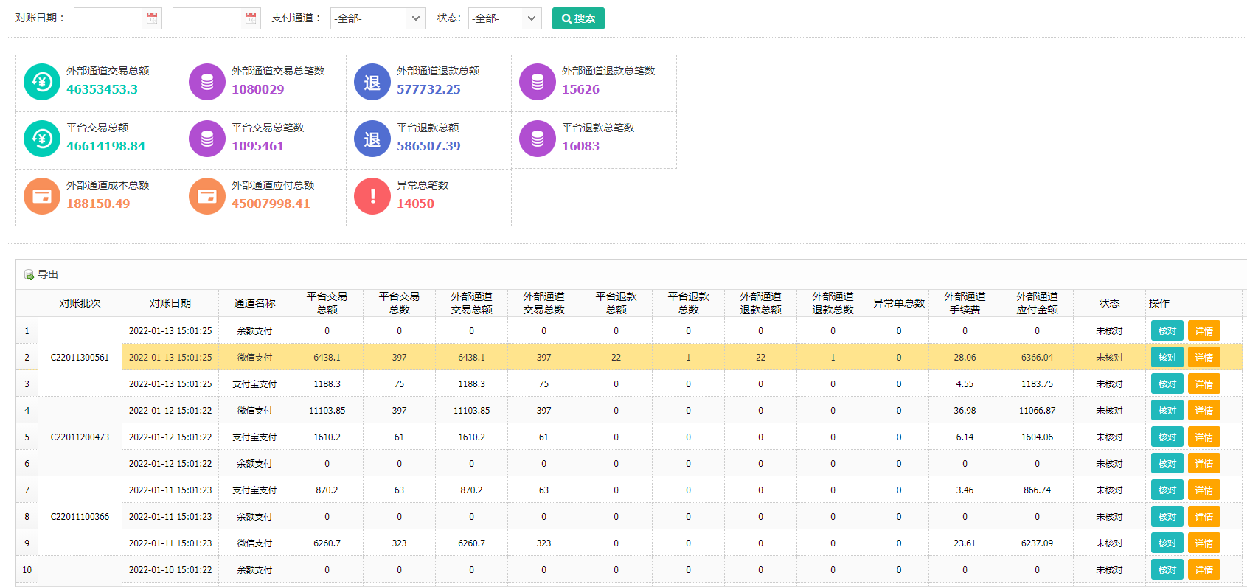Image resolution: width=1247 pixels, height=587 pixels.
Task: Click the 外部通道交易总笔数 purple coin icon
Action: point(207,82)
